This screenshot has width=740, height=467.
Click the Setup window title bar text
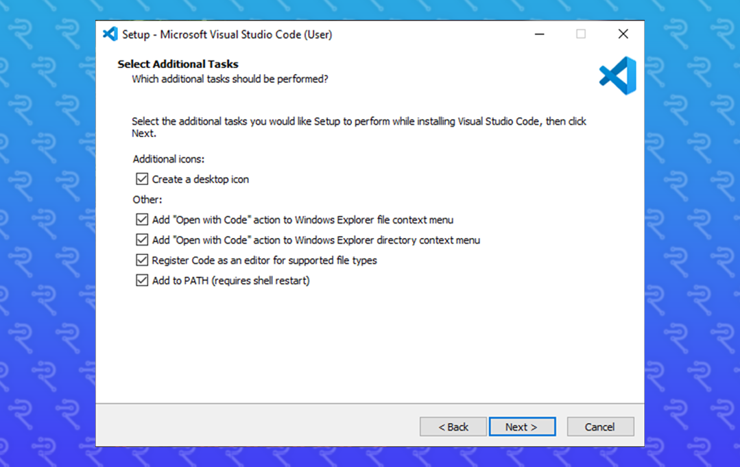pyautogui.click(x=227, y=34)
